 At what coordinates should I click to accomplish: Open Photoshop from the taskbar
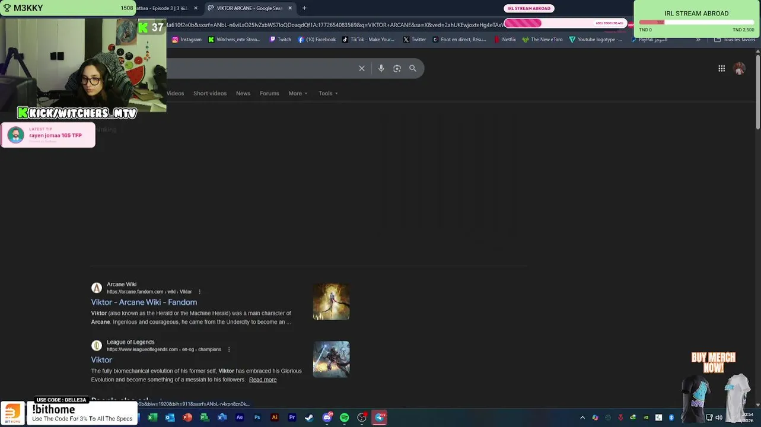click(x=257, y=418)
